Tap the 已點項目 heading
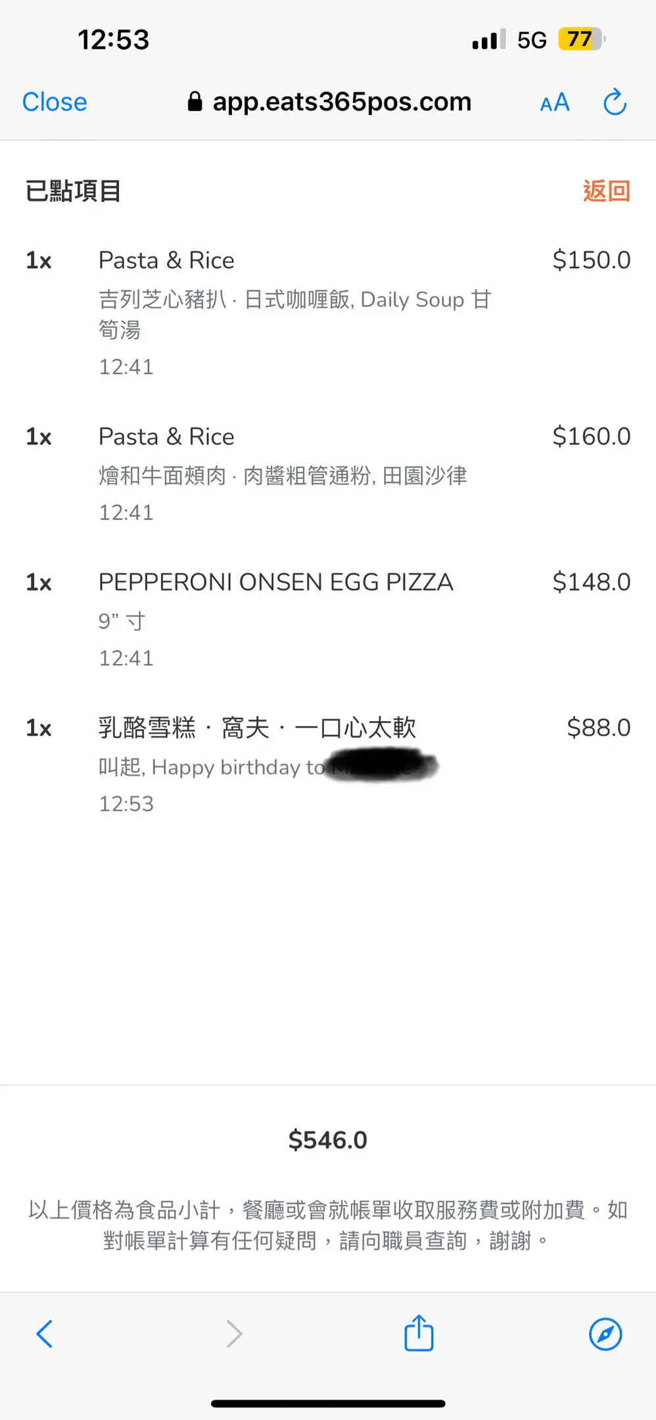 tap(73, 191)
